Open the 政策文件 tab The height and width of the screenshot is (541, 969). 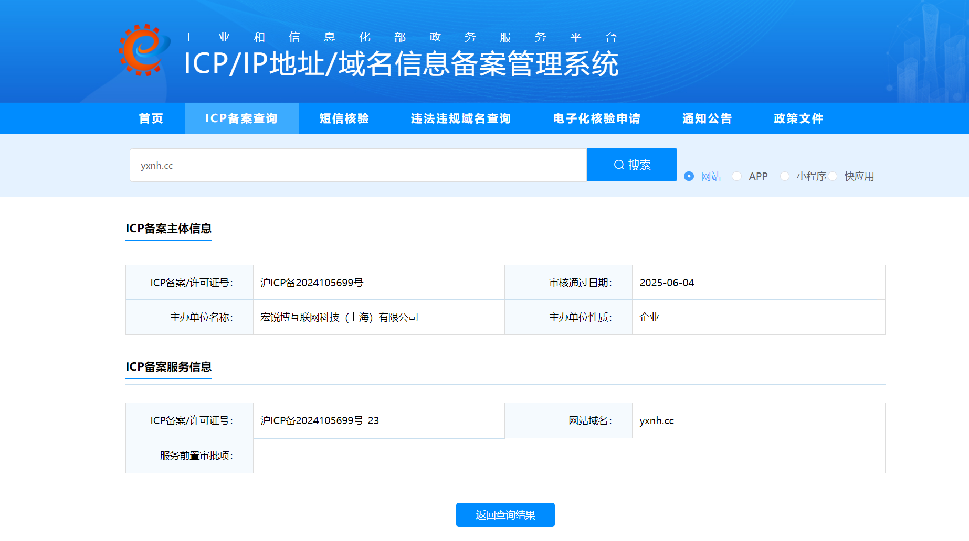click(x=798, y=118)
